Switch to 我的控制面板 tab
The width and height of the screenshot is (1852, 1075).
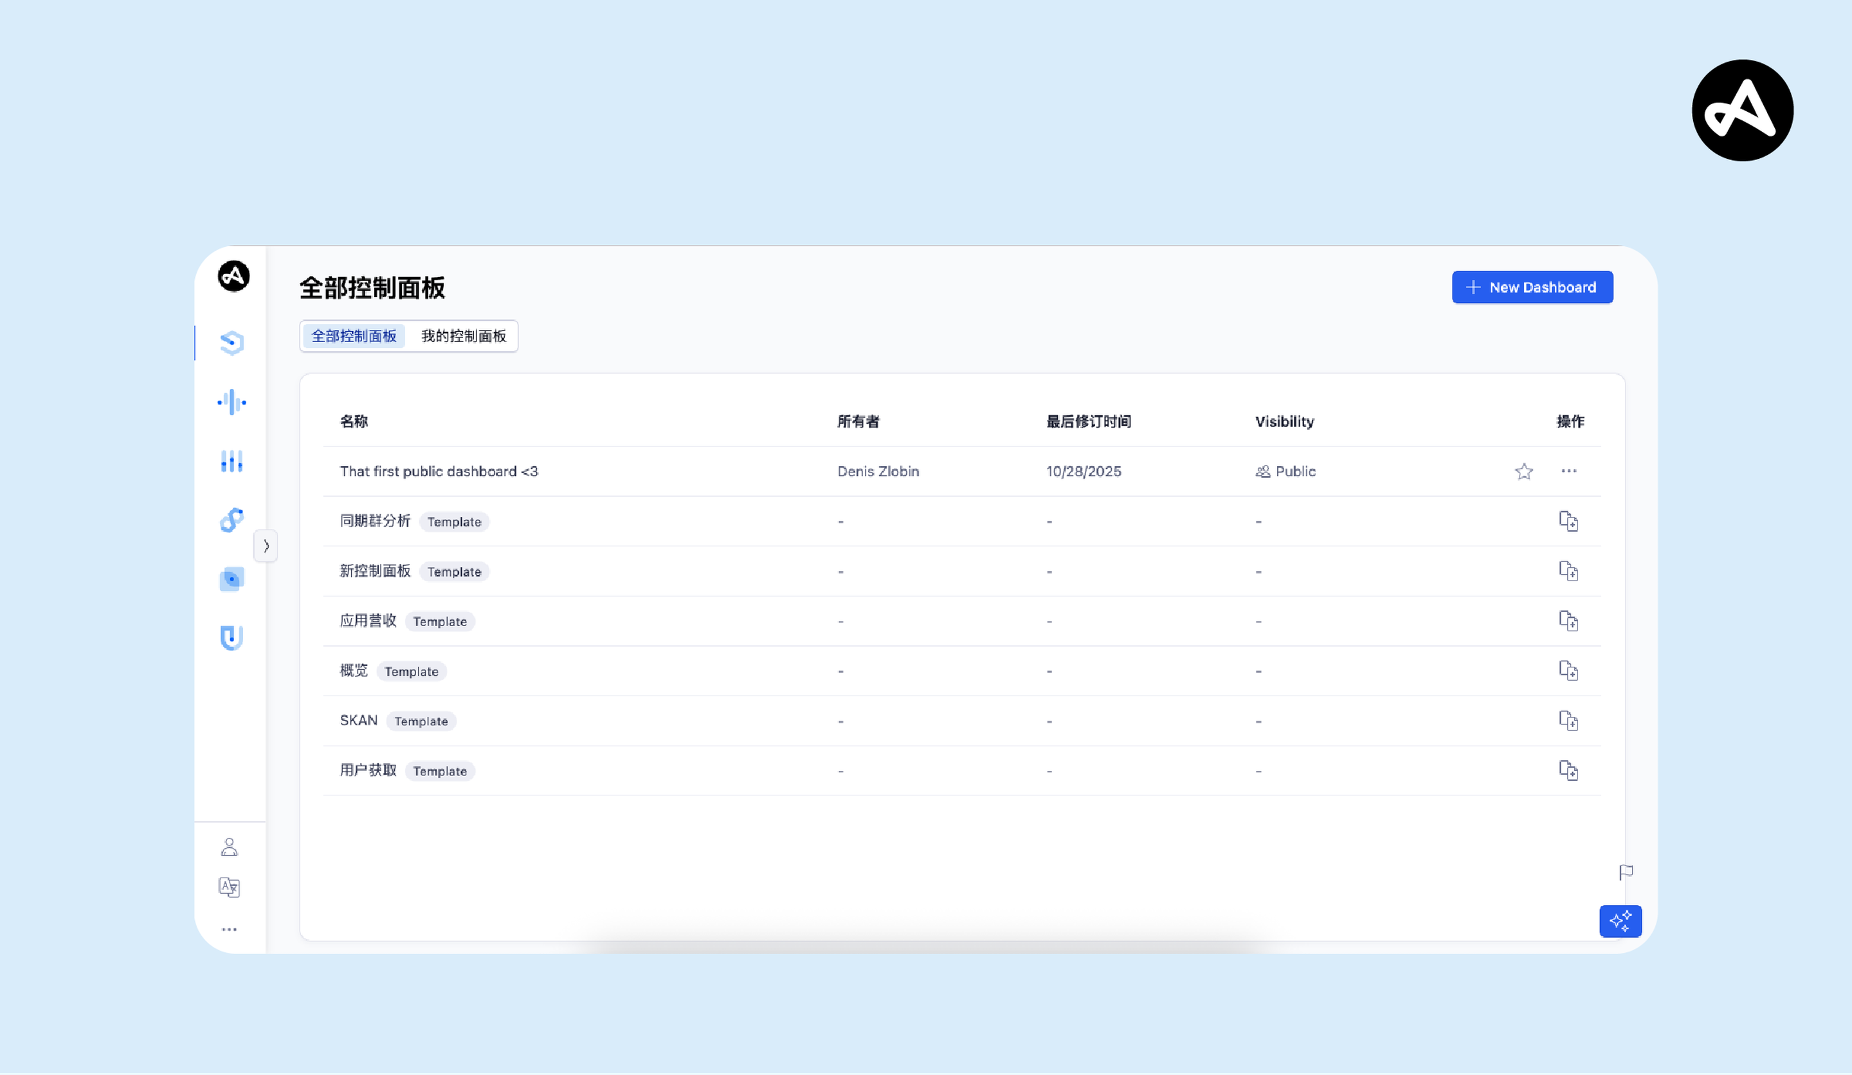click(x=463, y=336)
